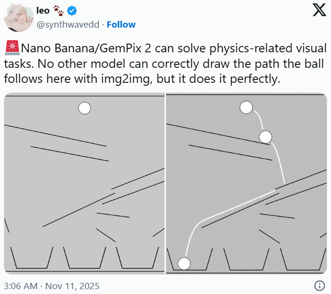Screen dimensions: 331x294
Task: Open the left image without the drawn path
Action: 84,184
